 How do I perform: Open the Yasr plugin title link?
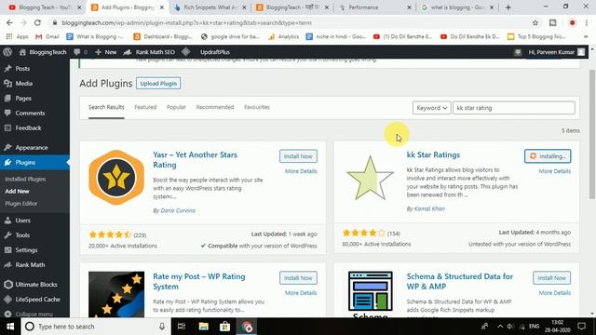click(x=195, y=160)
